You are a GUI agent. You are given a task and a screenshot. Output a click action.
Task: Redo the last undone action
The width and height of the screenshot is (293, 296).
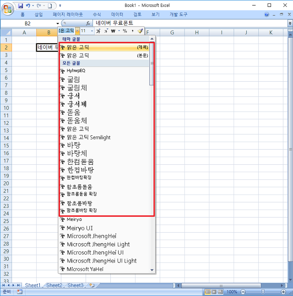(39, 6)
